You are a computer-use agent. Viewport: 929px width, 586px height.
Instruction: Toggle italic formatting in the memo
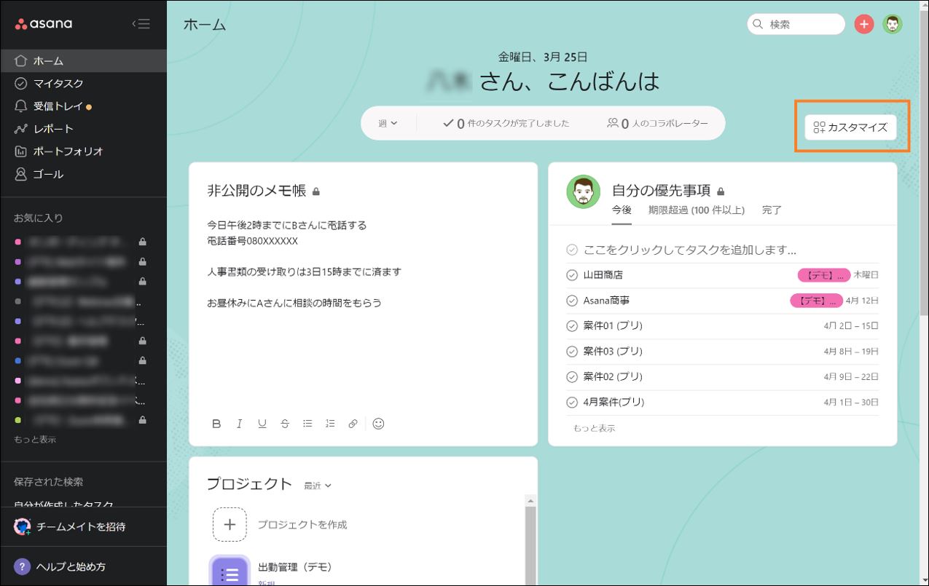(239, 424)
